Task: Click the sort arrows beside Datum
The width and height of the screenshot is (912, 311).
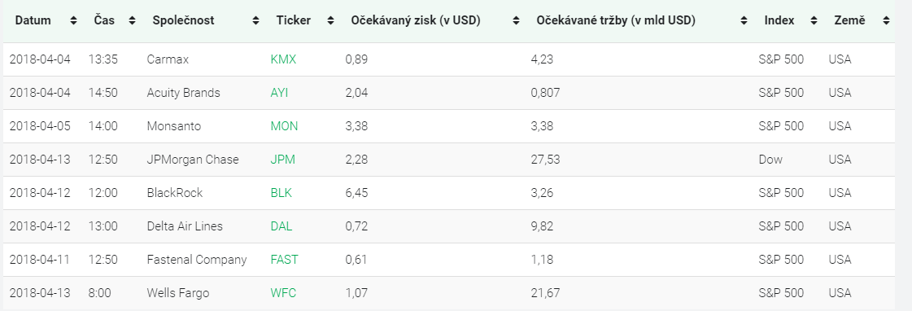Action: tap(73, 21)
